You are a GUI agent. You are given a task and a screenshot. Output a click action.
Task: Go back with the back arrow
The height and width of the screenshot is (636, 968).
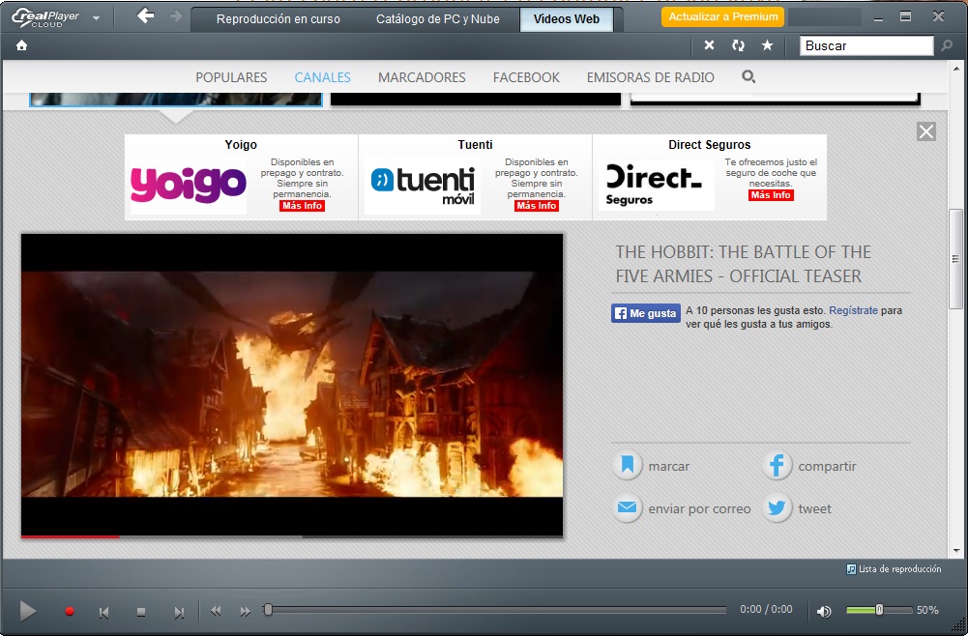146,15
